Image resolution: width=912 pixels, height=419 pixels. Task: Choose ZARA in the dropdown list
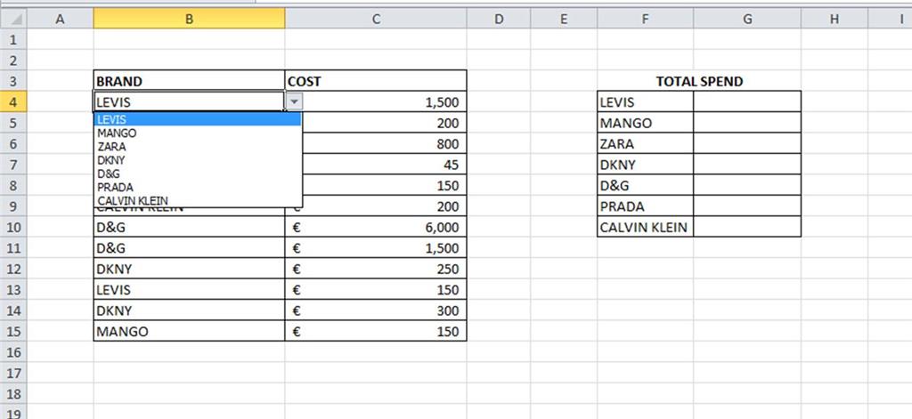coord(197,147)
